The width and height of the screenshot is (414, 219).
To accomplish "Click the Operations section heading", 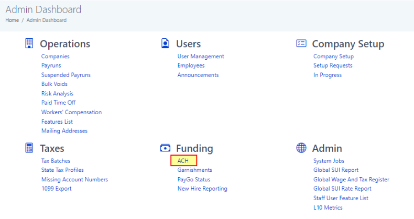I will [65, 44].
